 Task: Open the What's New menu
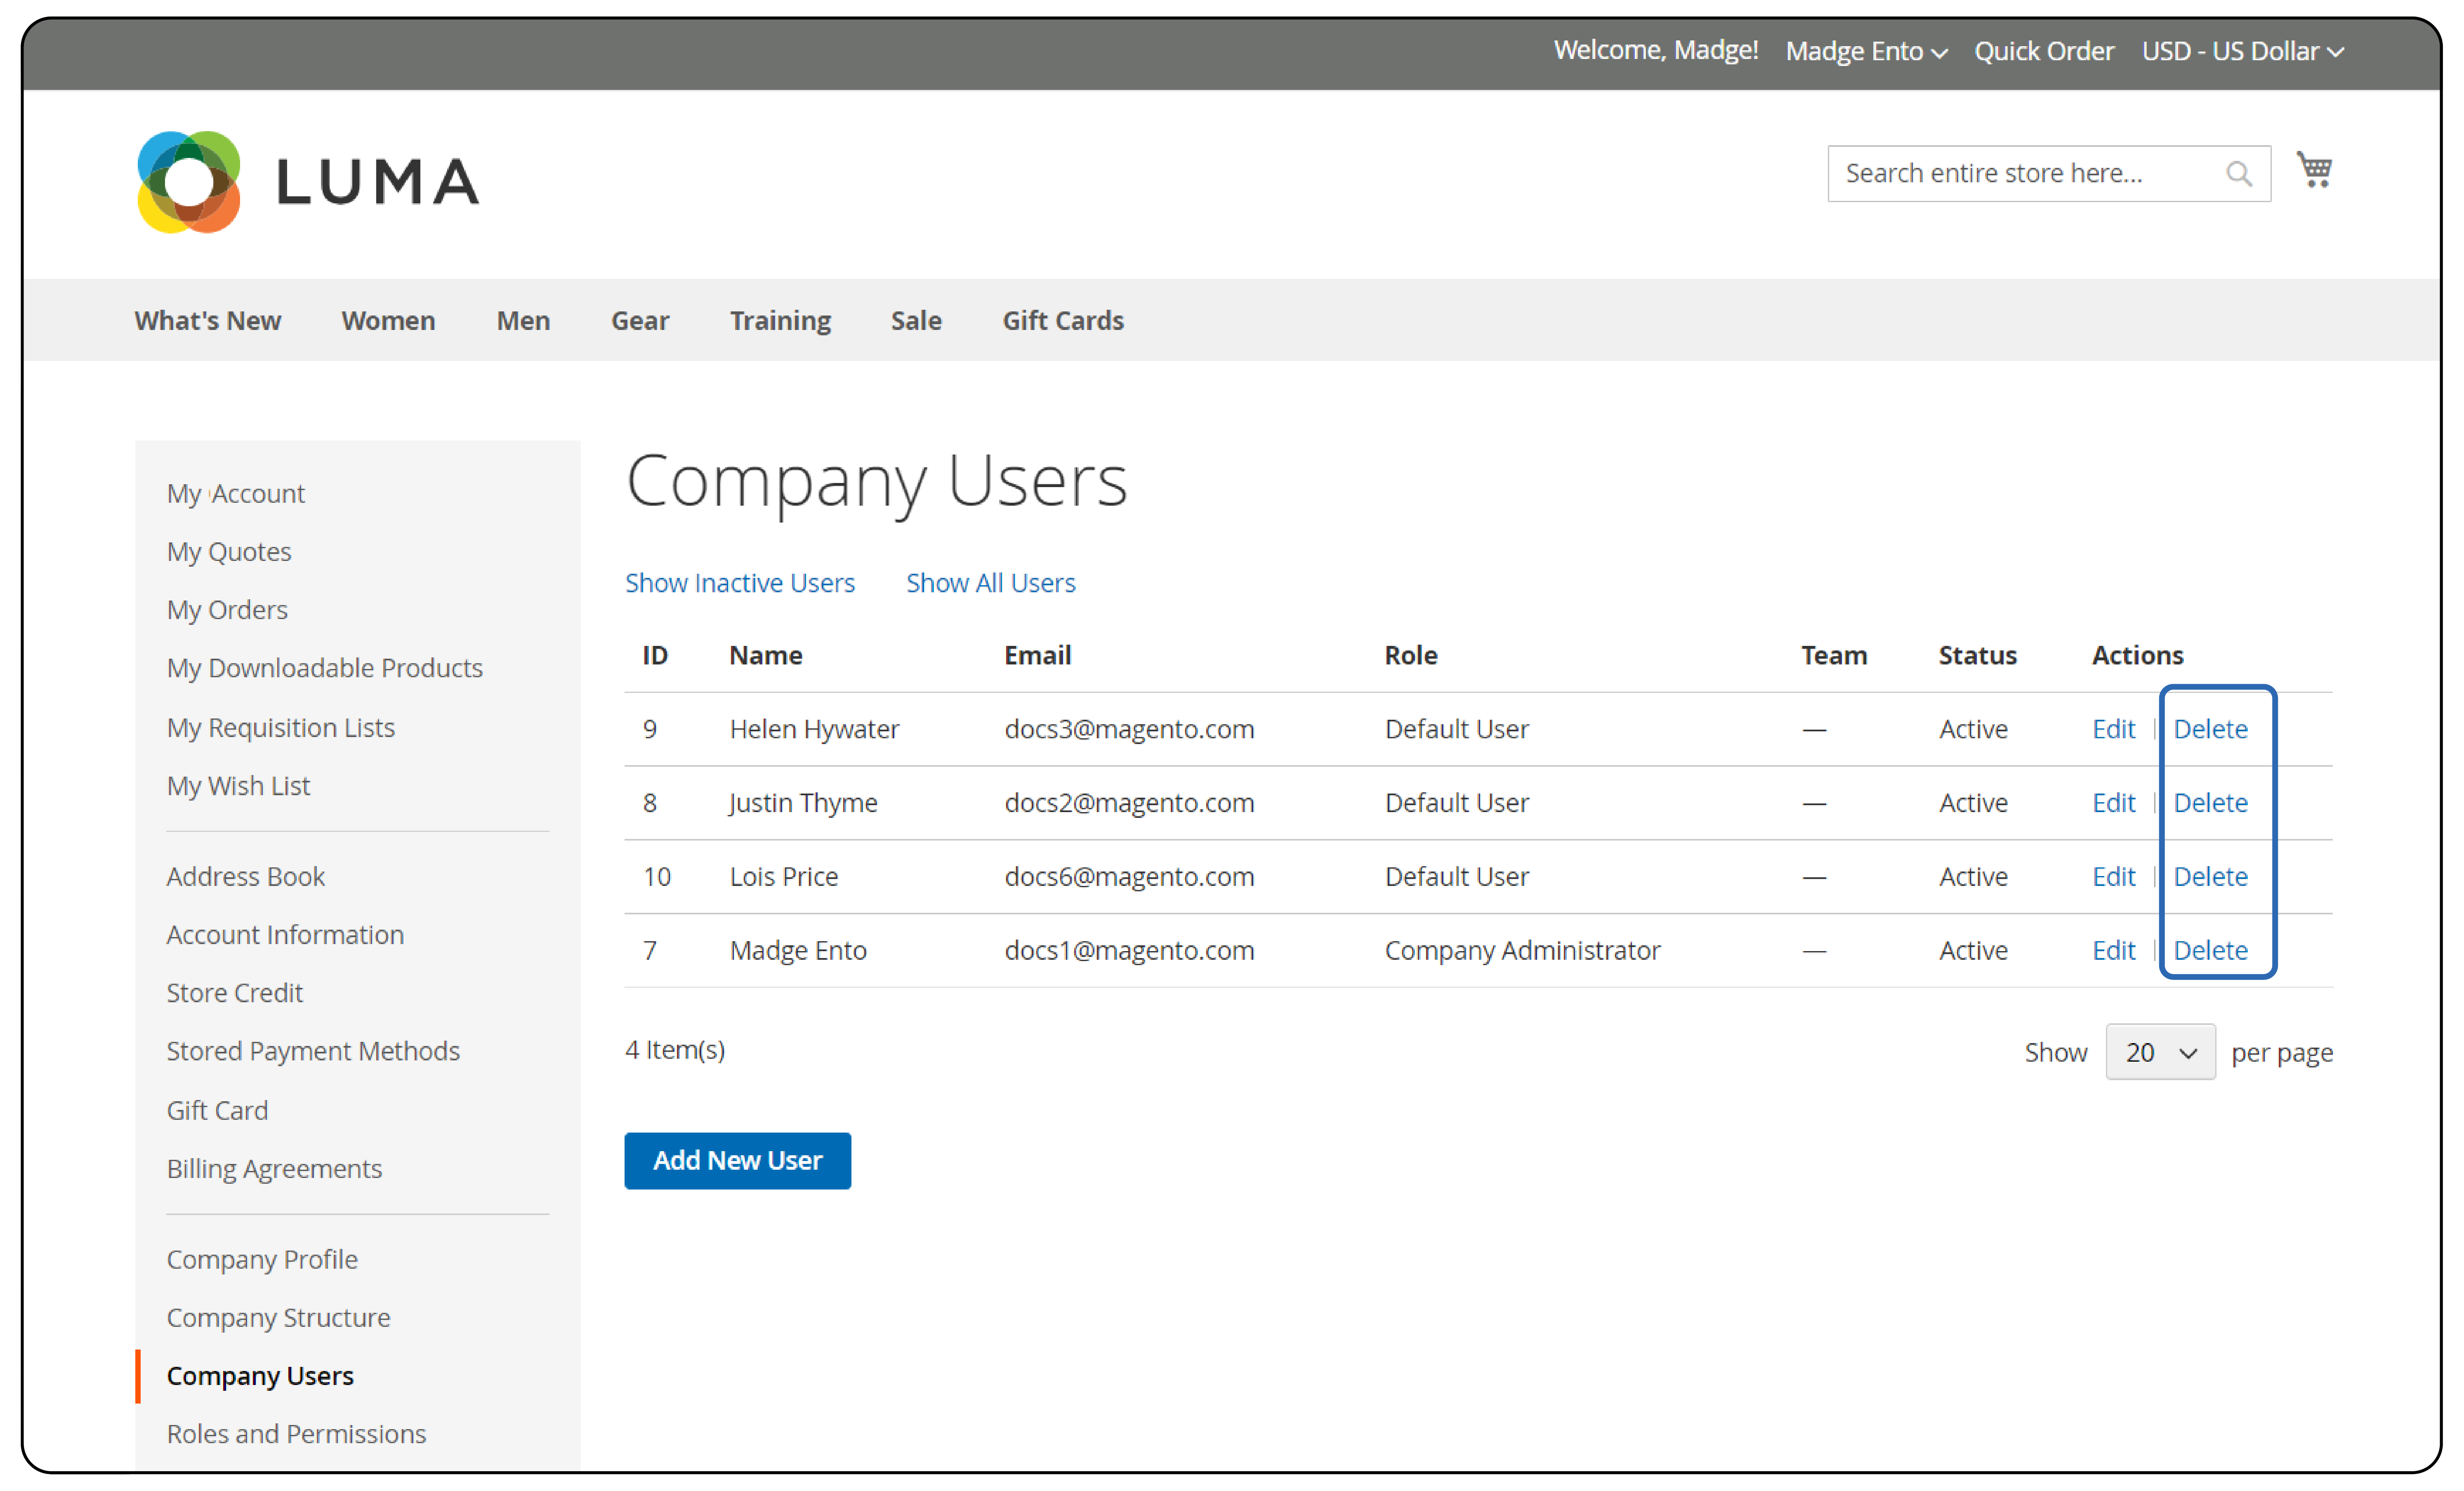coord(208,320)
